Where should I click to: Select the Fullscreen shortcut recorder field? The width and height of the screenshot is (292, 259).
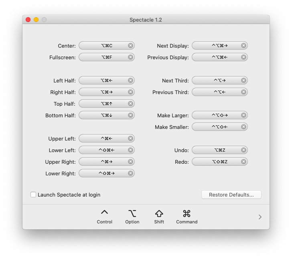(x=107, y=57)
